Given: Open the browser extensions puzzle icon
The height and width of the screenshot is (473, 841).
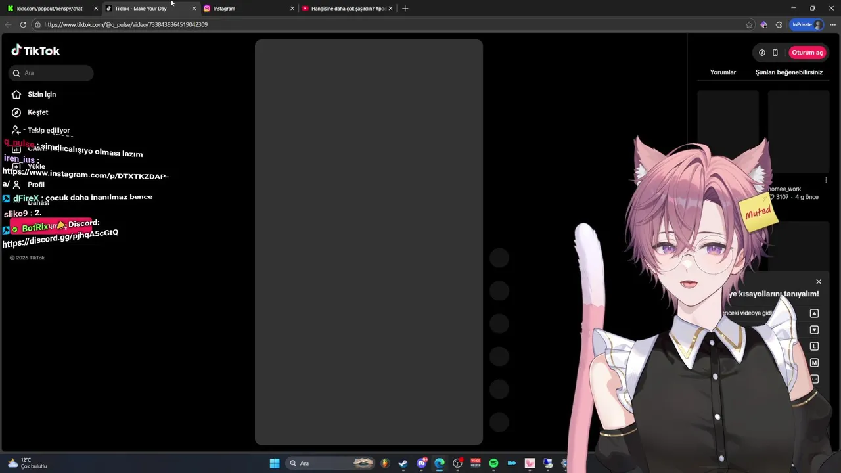Looking at the screenshot, I should point(779,24).
